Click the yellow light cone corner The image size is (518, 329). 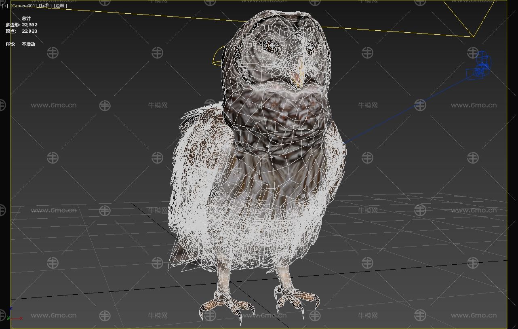[x=473, y=36]
